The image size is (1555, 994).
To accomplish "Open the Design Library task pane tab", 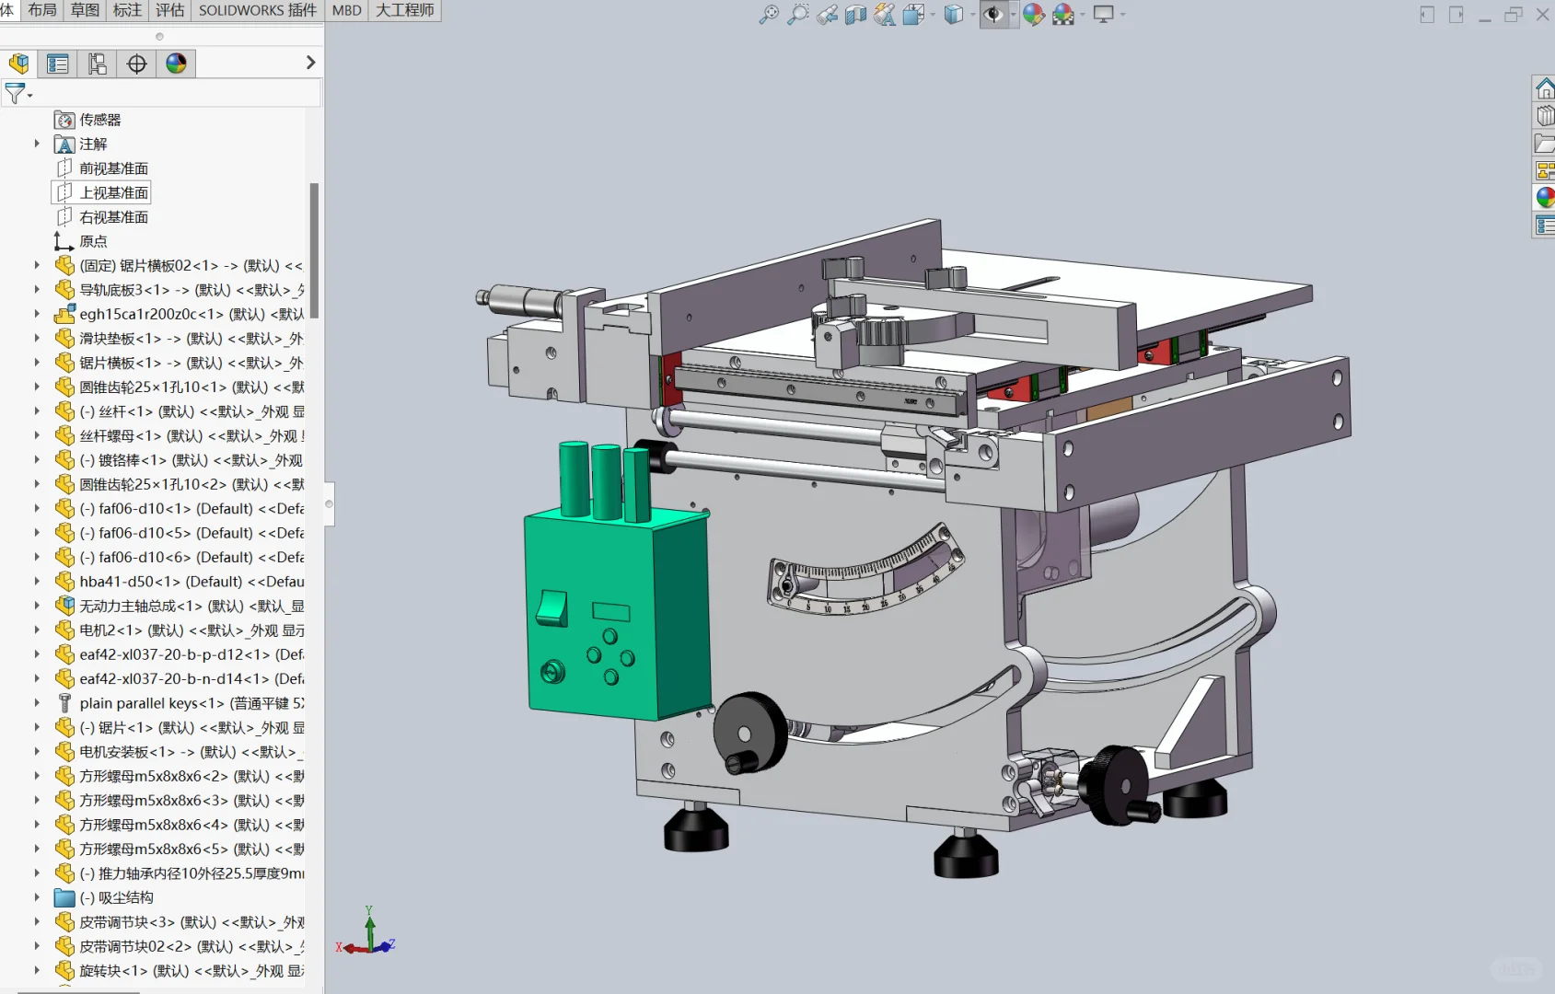I will pos(1544,116).
